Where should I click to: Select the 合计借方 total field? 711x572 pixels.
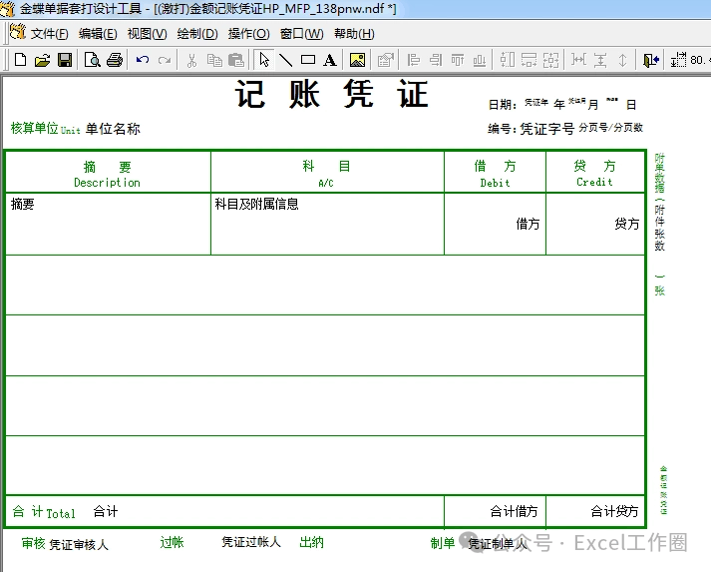click(x=514, y=512)
